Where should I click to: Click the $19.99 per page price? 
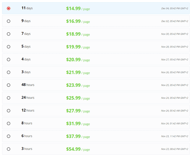(78, 47)
